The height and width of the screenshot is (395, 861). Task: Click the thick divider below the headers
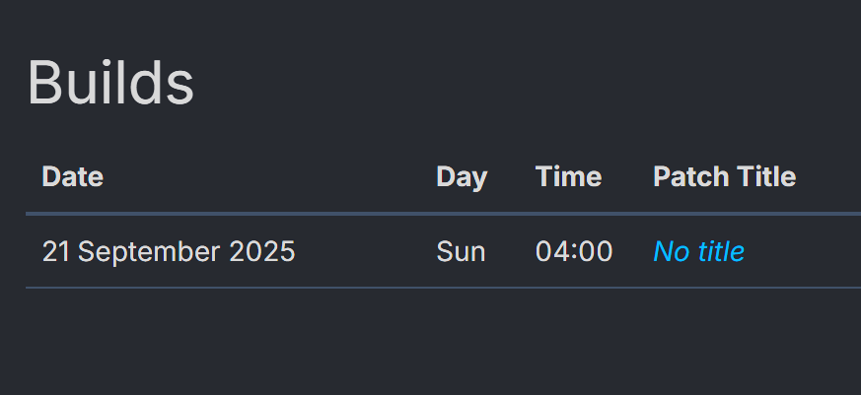(443, 214)
